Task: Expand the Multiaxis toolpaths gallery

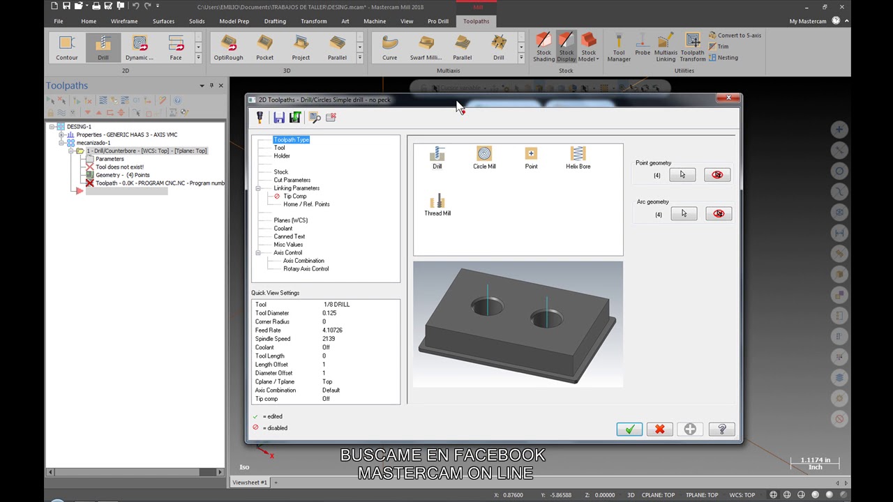Action: coord(521,57)
